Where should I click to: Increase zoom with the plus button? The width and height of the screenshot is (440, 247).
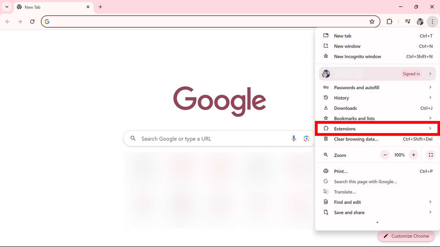414,155
